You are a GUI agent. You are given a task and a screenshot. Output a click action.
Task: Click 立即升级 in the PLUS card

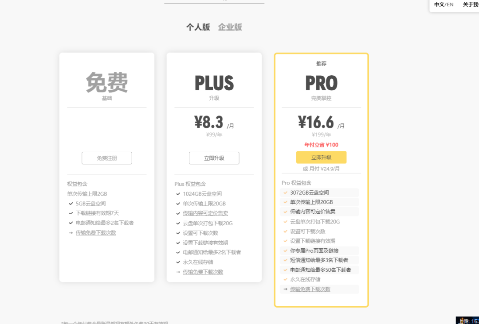(214, 158)
